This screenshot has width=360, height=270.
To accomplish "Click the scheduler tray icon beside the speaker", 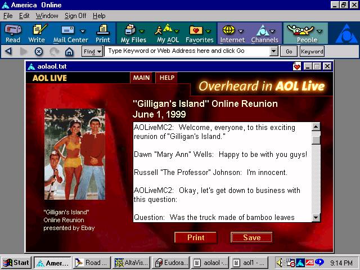I will [290, 263].
